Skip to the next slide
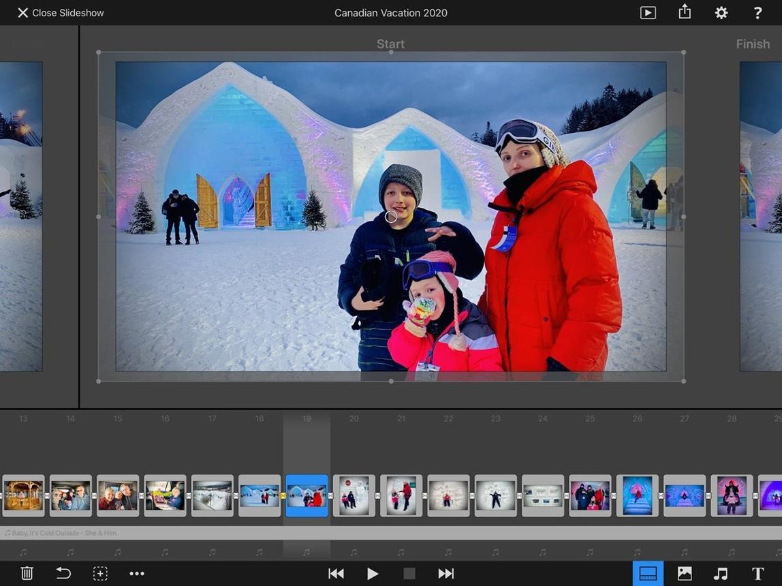 (x=446, y=574)
